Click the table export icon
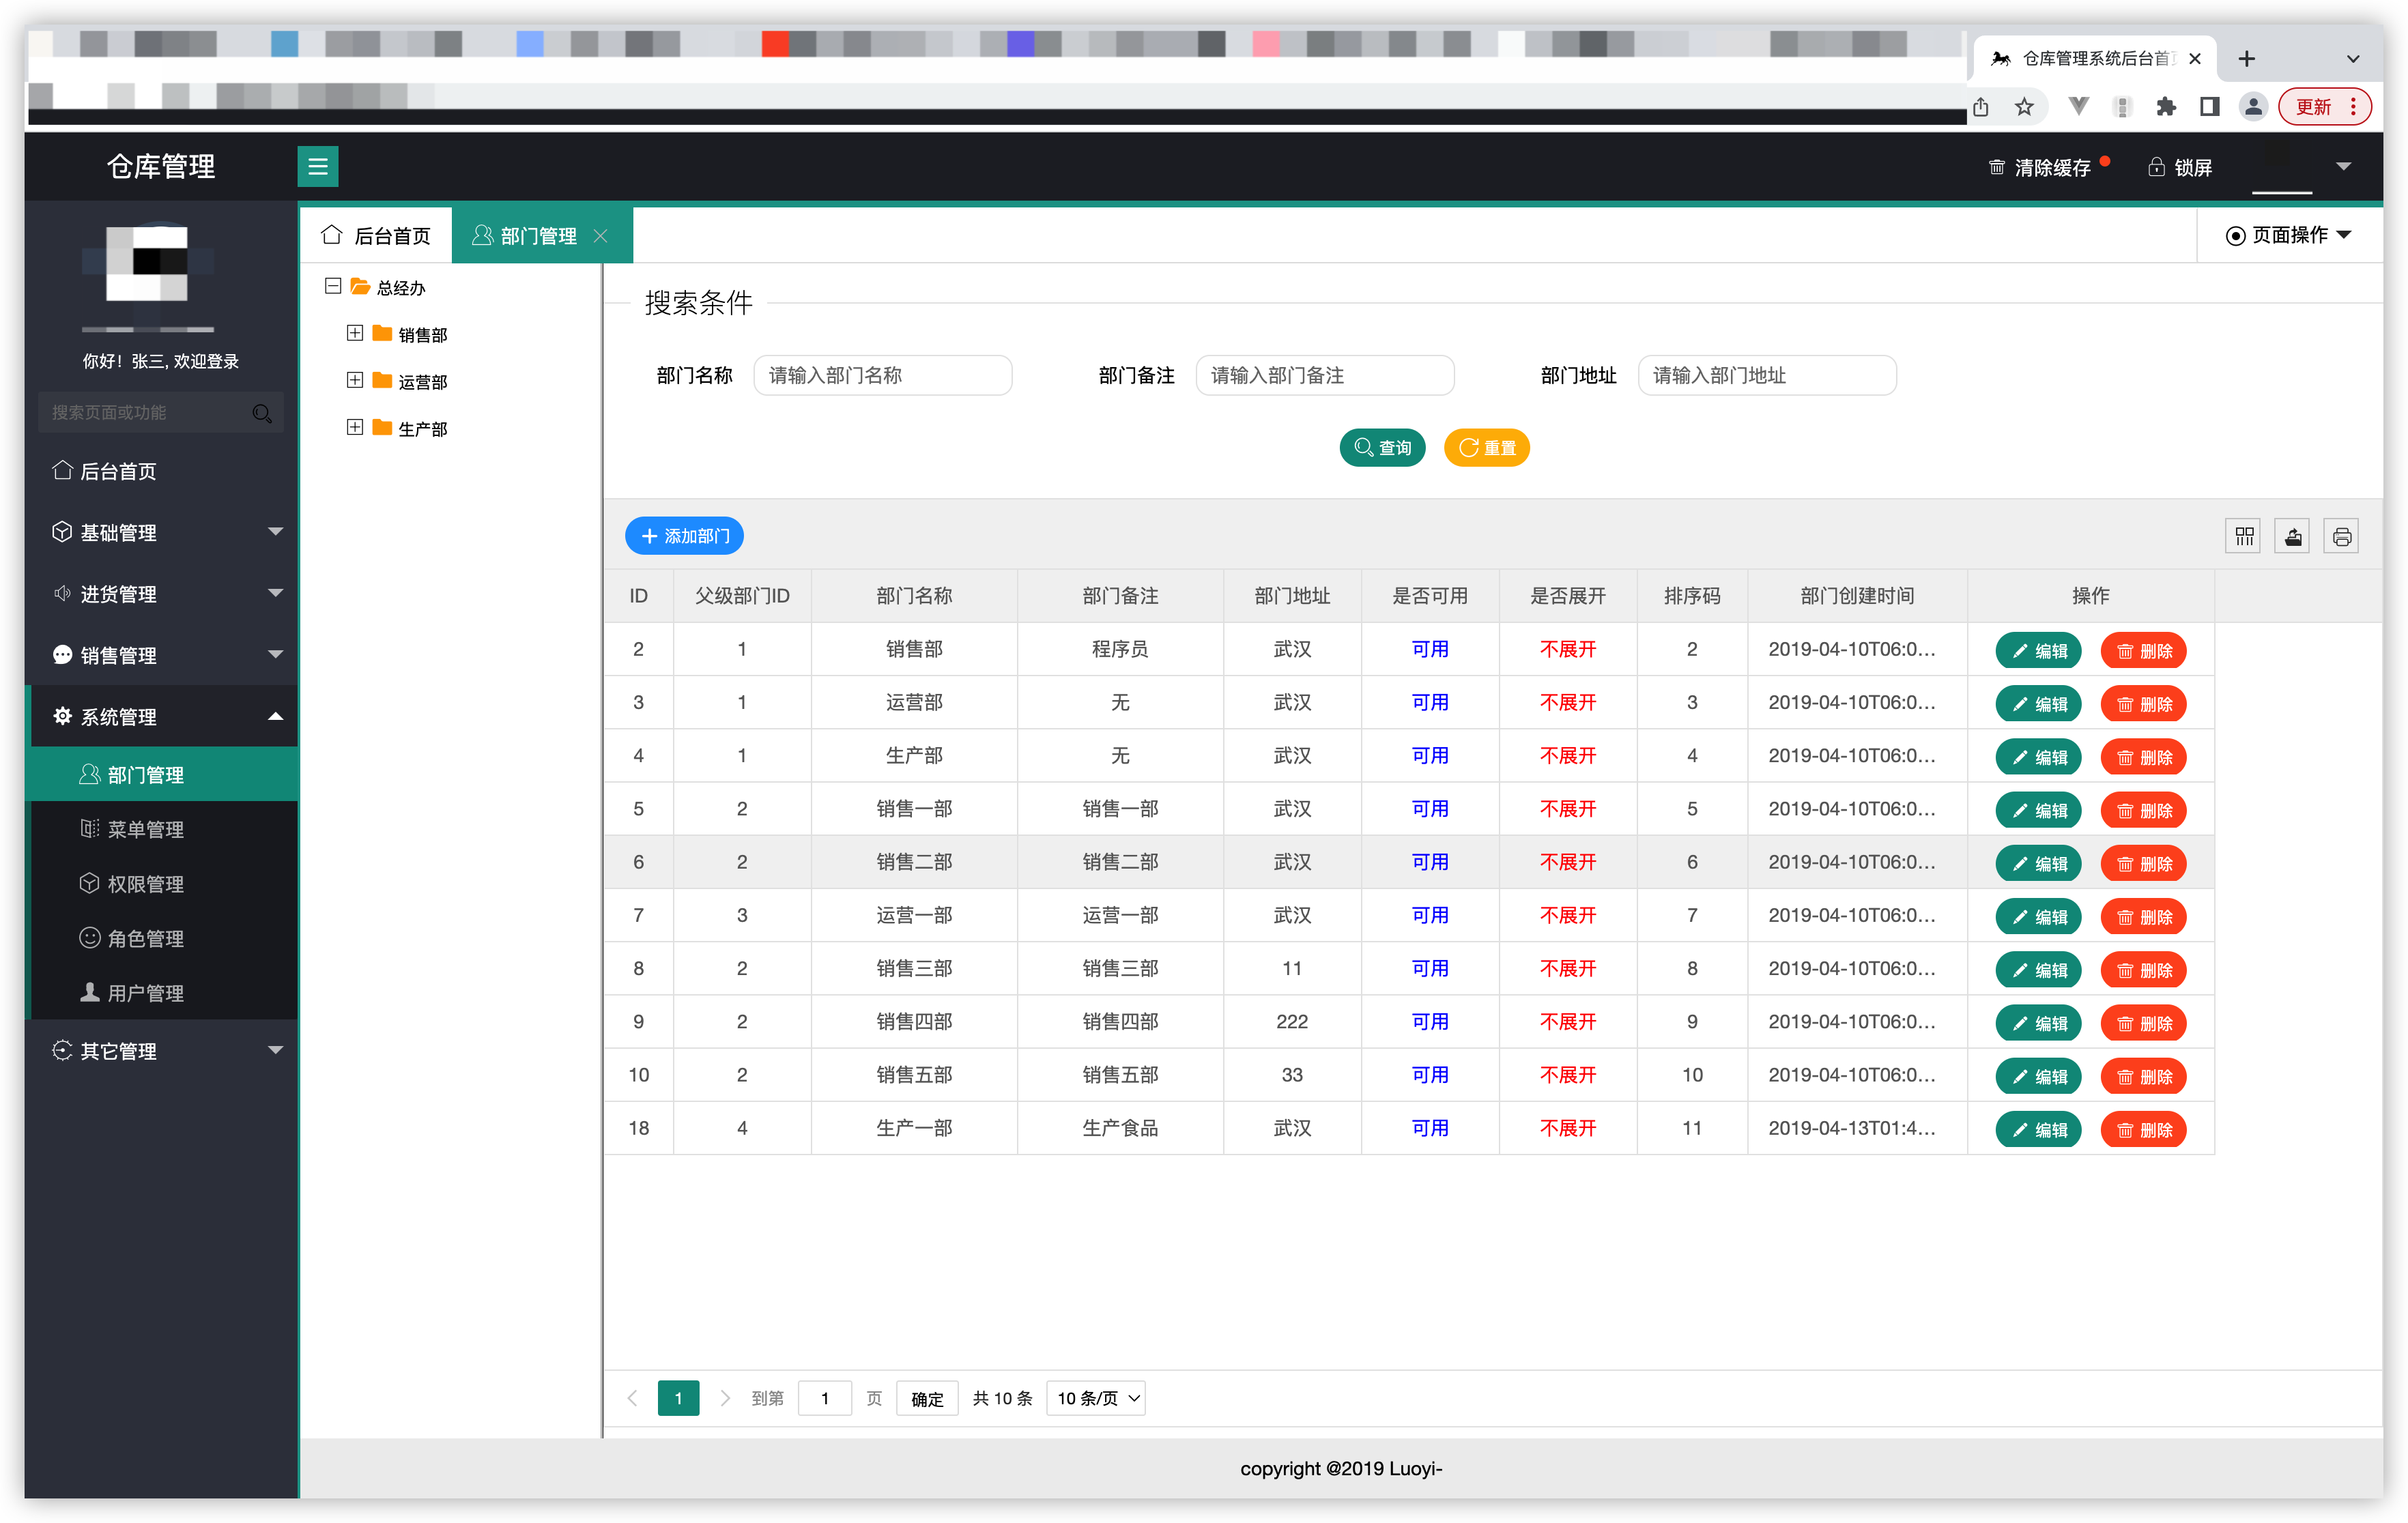 [2293, 537]
